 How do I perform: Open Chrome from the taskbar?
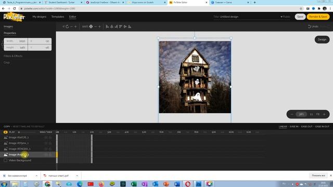coord(47,184)
